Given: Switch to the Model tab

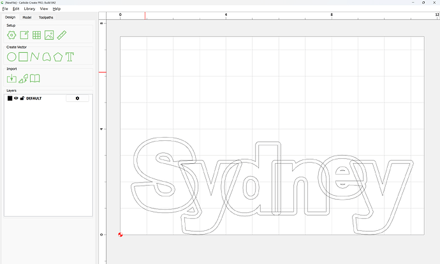Looking at the screenshot, I should pos(27,17).
